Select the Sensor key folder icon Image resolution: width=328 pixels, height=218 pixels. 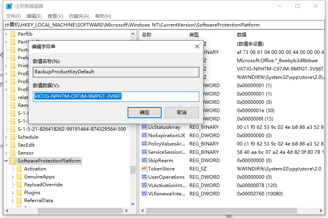coord(12,153)
